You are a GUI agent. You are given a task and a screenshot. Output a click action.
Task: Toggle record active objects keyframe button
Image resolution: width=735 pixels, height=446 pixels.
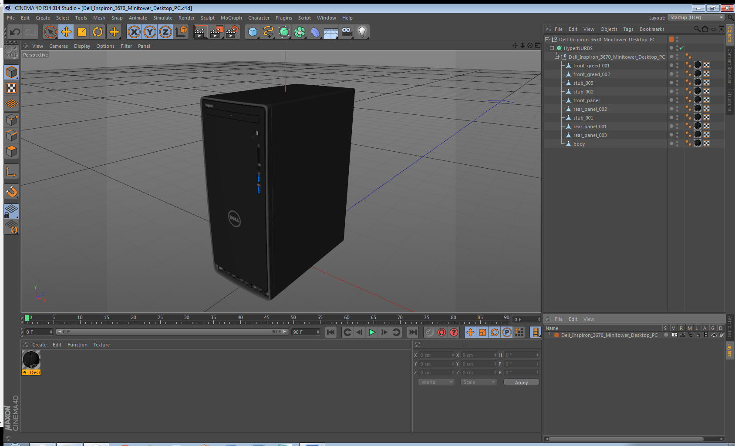[429, 332]
